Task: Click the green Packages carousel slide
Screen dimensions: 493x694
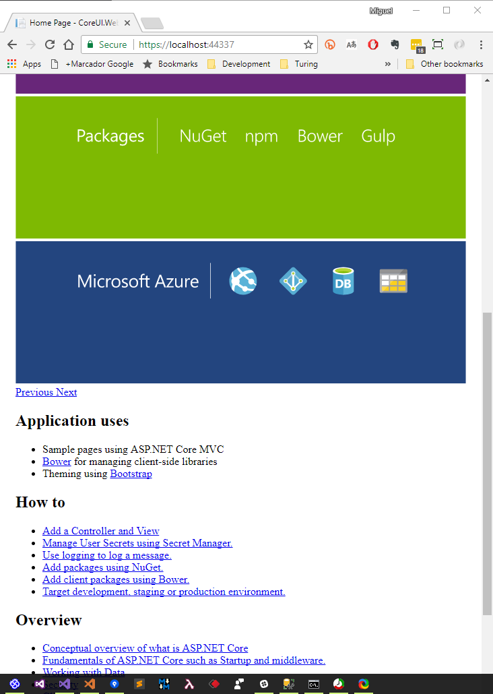Action: click(x=240, y=167)
